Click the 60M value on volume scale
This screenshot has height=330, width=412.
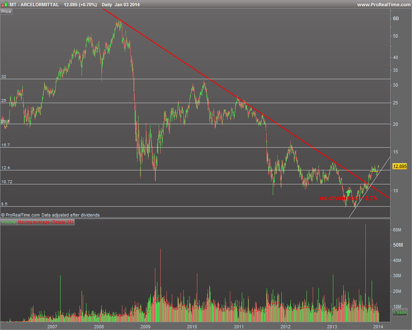[397, 230]
